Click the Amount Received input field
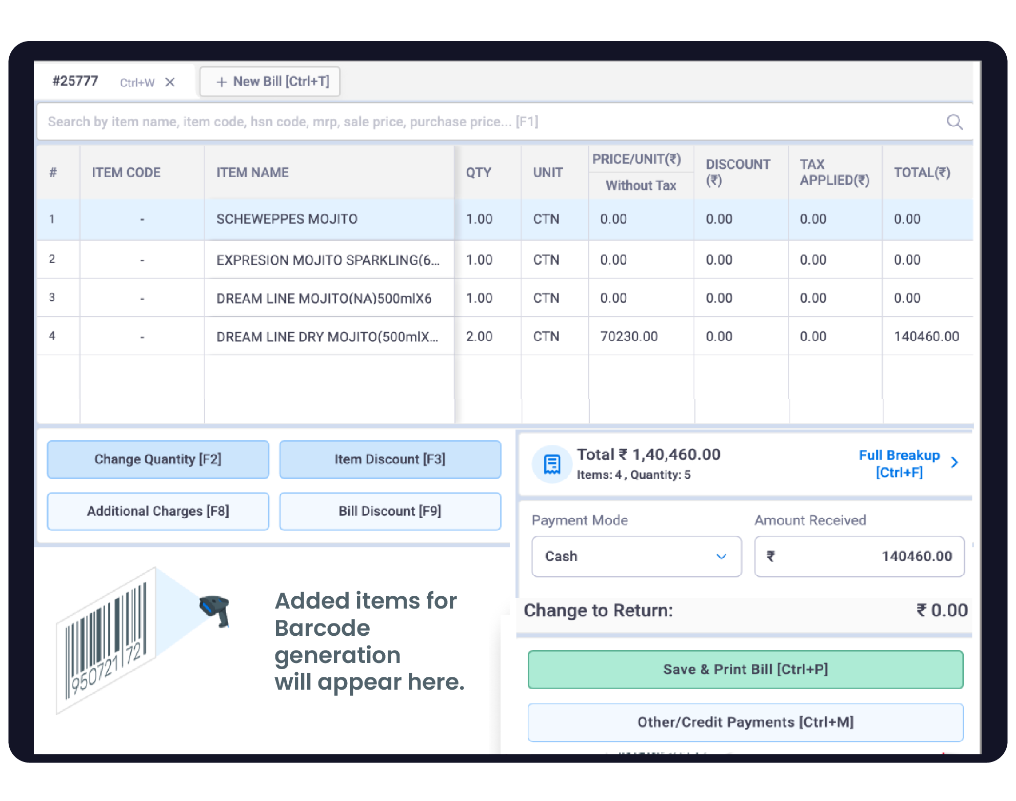 (x=859, y=557)
